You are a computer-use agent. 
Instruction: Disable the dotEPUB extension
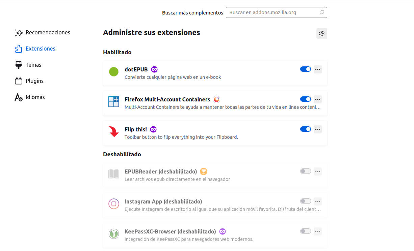coord(305,69)
